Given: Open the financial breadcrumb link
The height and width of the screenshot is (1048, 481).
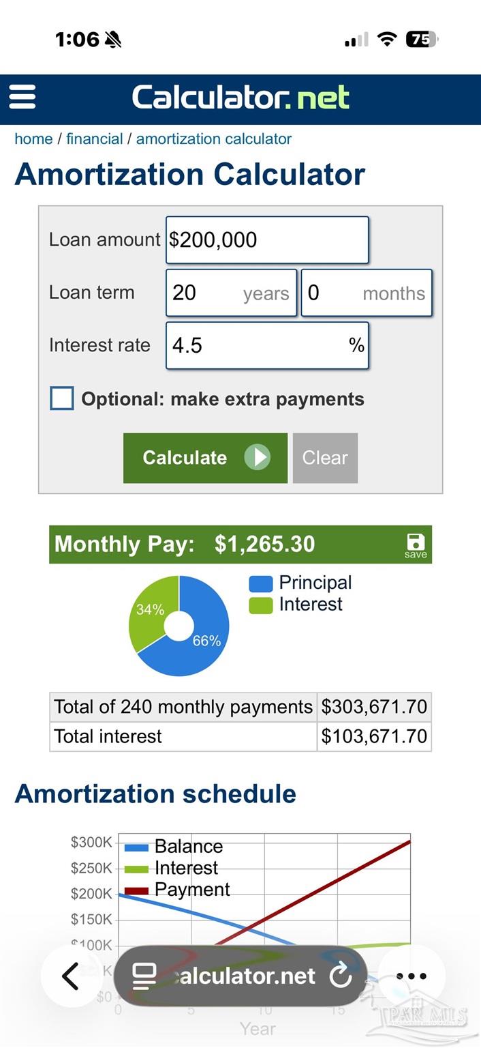Looking at the screenshot, I should (x=95, y=139).
